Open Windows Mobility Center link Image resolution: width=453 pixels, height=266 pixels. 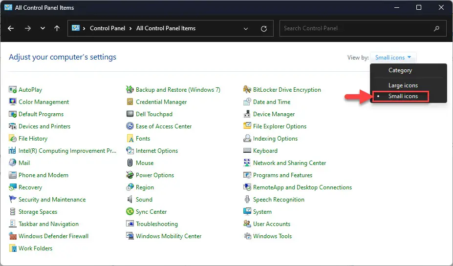pyautogui.click(x=169, y=236)
